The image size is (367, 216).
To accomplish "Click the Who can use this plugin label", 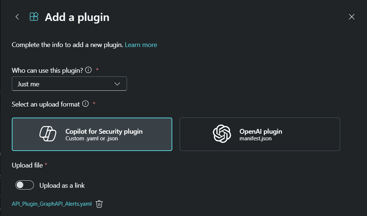I will click(47, 71).
